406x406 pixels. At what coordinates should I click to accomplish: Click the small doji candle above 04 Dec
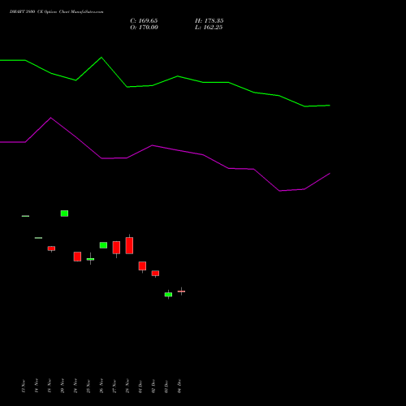pos(181,292)
